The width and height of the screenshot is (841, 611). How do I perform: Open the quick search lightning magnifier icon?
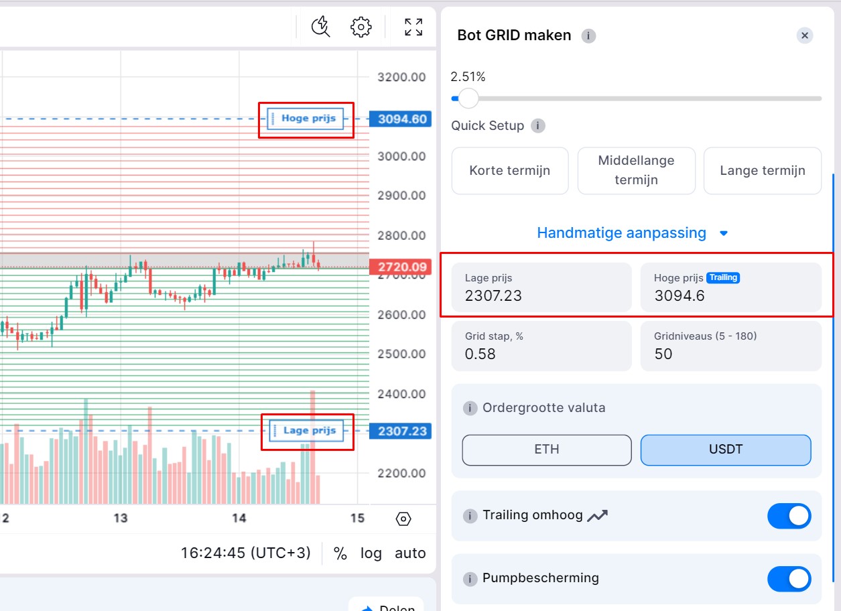321,27
